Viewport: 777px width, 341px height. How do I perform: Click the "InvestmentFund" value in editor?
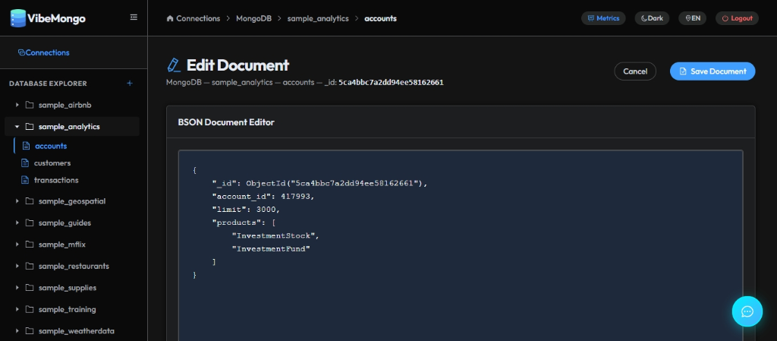pos(271,249)
